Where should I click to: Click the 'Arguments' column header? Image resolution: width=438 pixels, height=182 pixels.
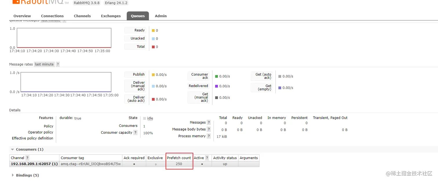[x=249, y=158]
